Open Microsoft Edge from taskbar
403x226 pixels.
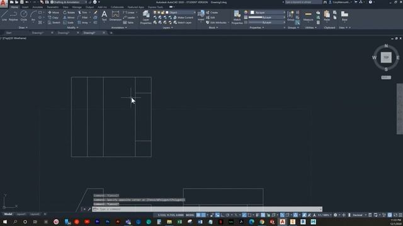pyautogui.click(x=251, y=222)
